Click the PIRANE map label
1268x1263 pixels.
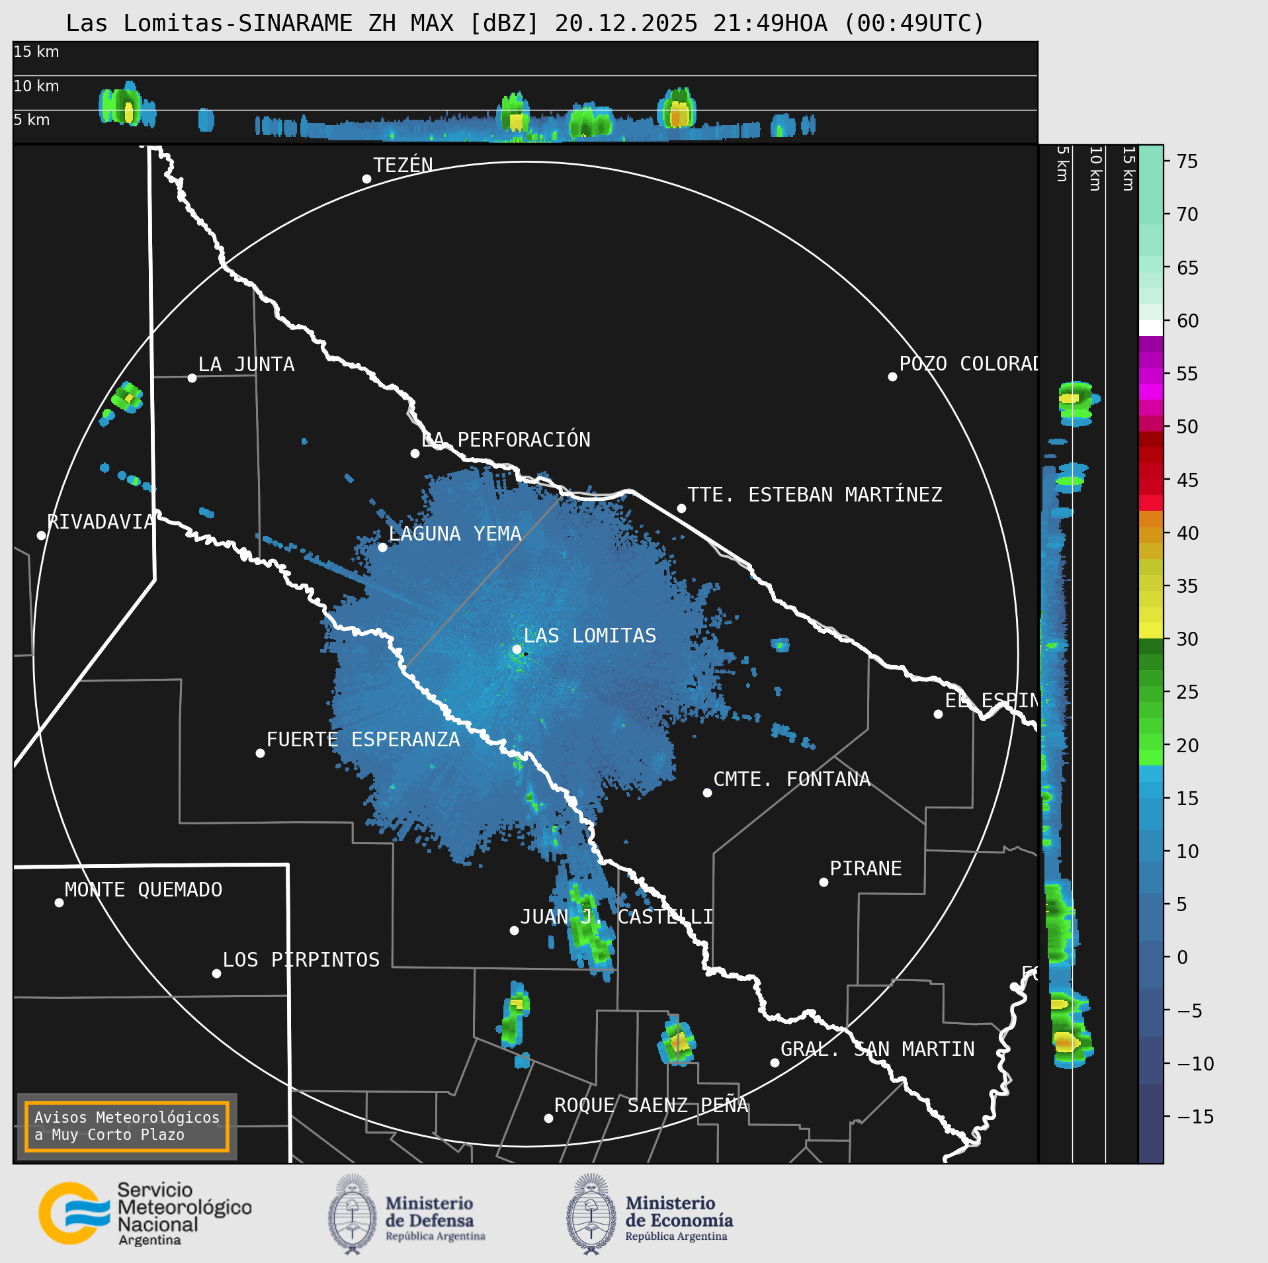[x=866, y=869]
